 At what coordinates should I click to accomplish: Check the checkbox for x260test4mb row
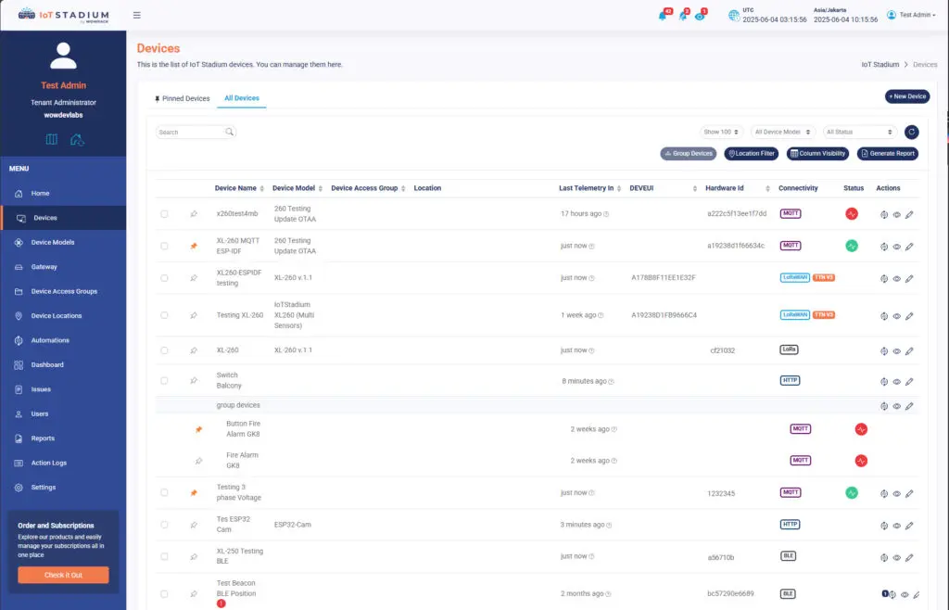(164, 214)
